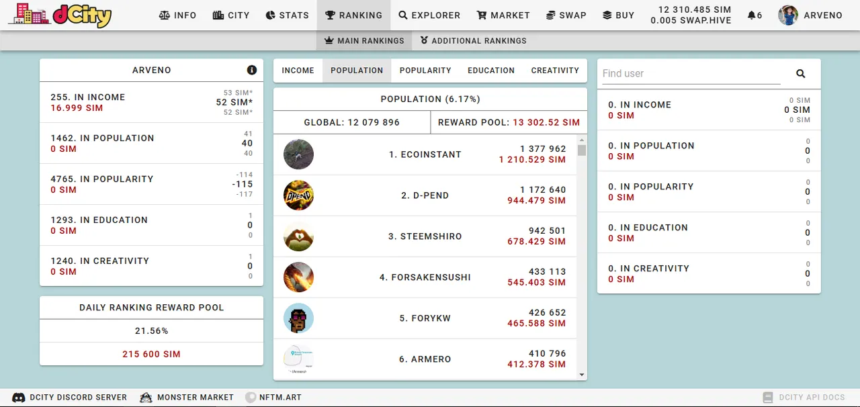Open ARVENO user profile avatar
The height and width of the screenshot is (407, 860).
[788, 15]
